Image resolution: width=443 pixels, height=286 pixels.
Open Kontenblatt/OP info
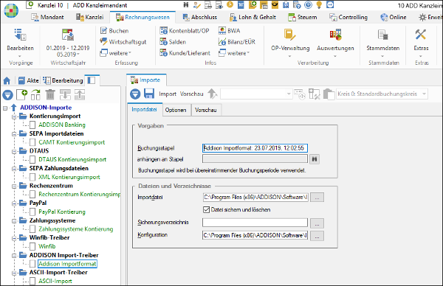[185, 31]
